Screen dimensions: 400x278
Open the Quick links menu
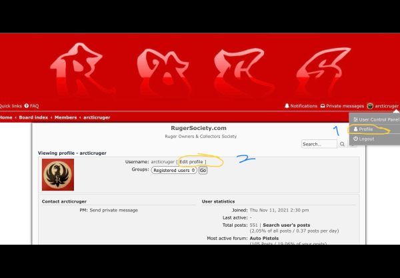pyautogui.click(x=11, y=106)
